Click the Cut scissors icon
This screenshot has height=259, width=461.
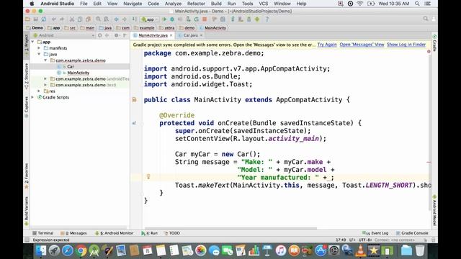(x=72, y=19)
